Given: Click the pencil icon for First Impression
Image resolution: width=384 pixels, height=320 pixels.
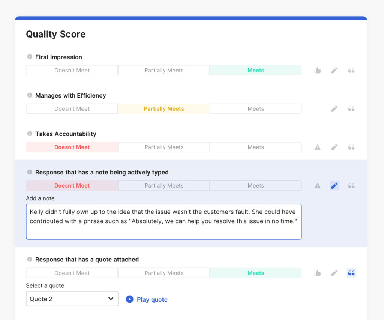Looking at the screenshot, I should point(334,70).
